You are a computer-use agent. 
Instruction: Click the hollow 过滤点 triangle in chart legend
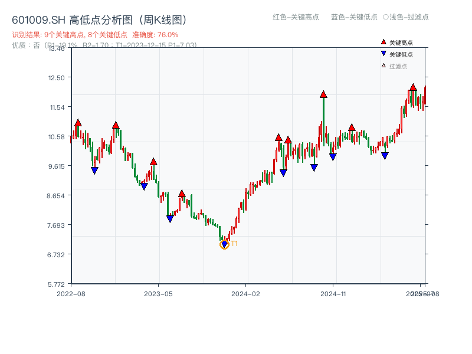point(383,65)
